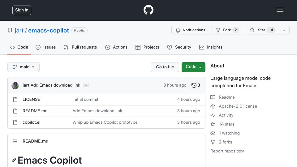This screenshot has height=167, width=297.
Task: Open the Pull requests tab
Action: pyautogui.click(x=80, y=47)
